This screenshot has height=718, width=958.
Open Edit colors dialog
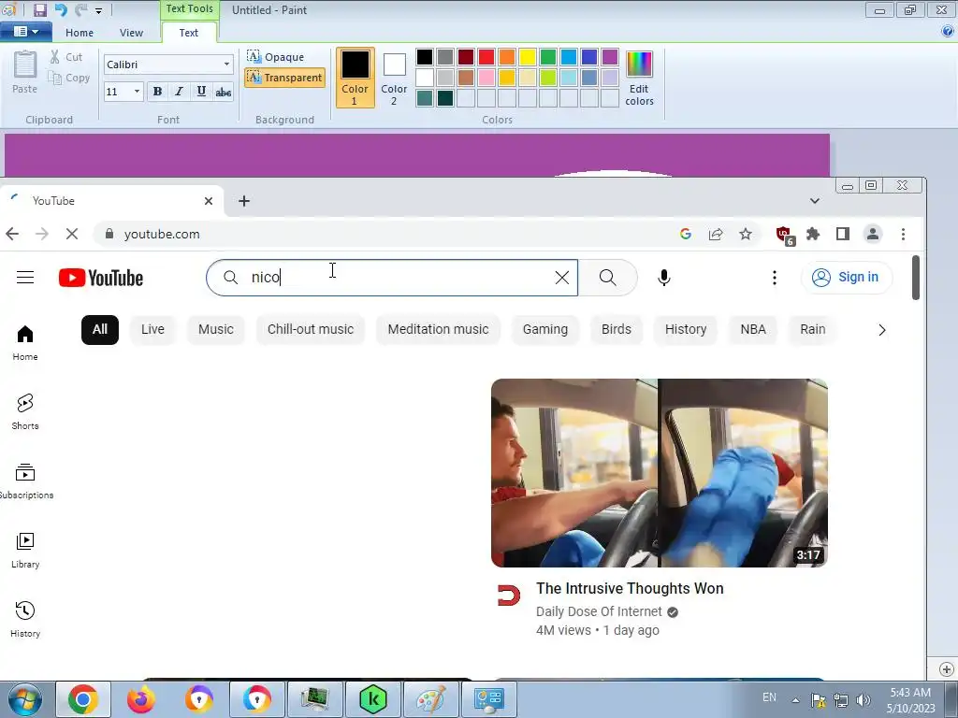[639, 79]
